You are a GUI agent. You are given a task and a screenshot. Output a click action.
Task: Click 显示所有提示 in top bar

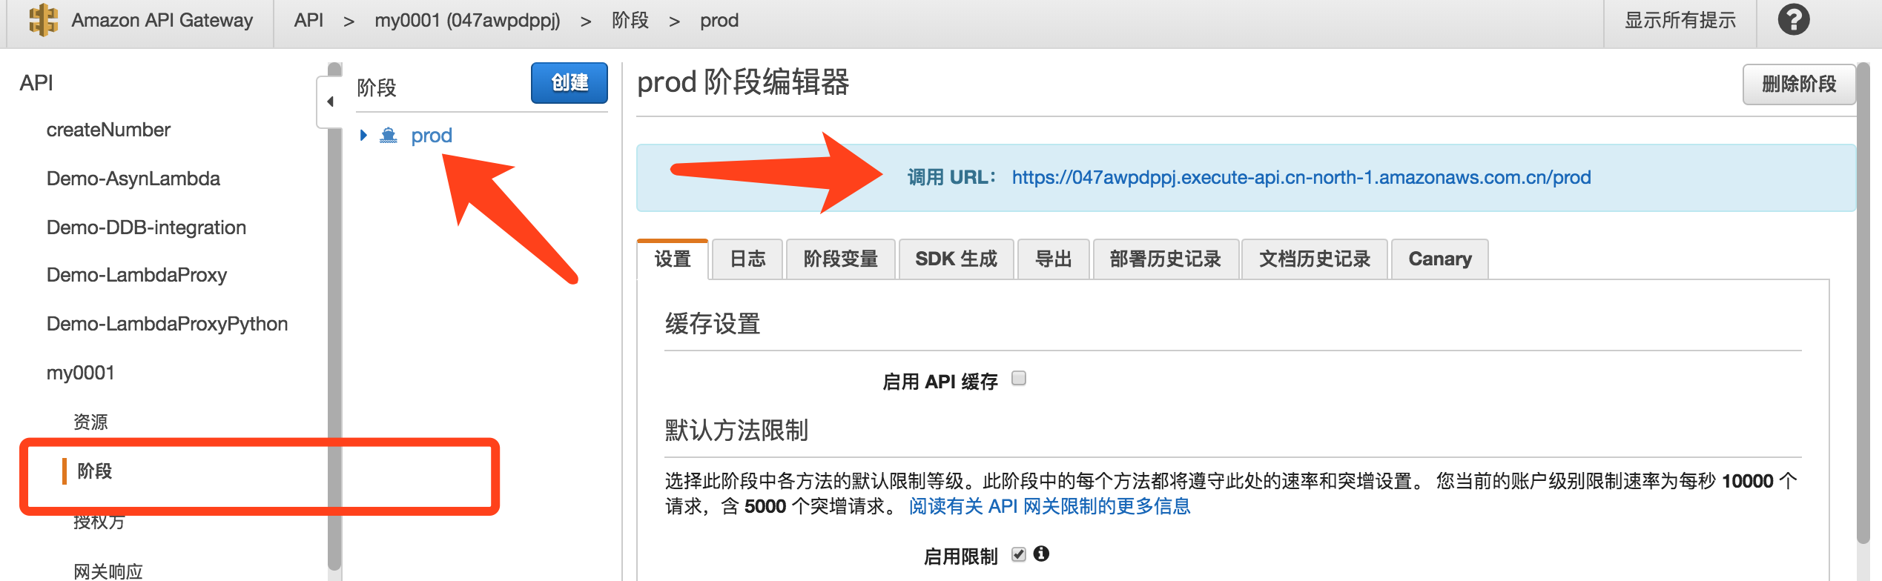click(1680, 20)
